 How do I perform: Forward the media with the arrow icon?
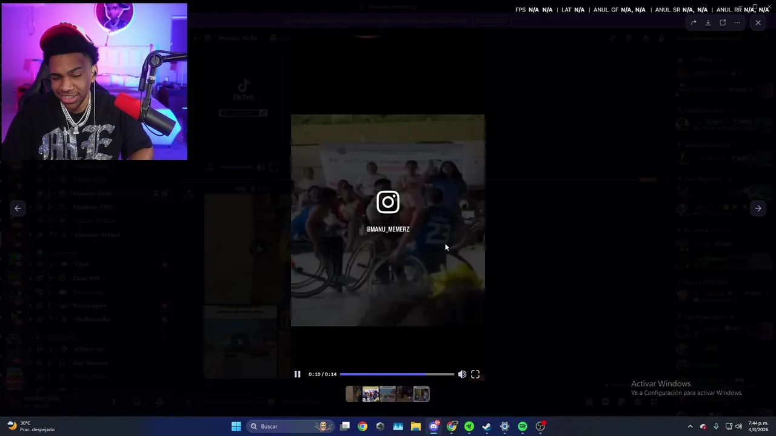(694, 23)
